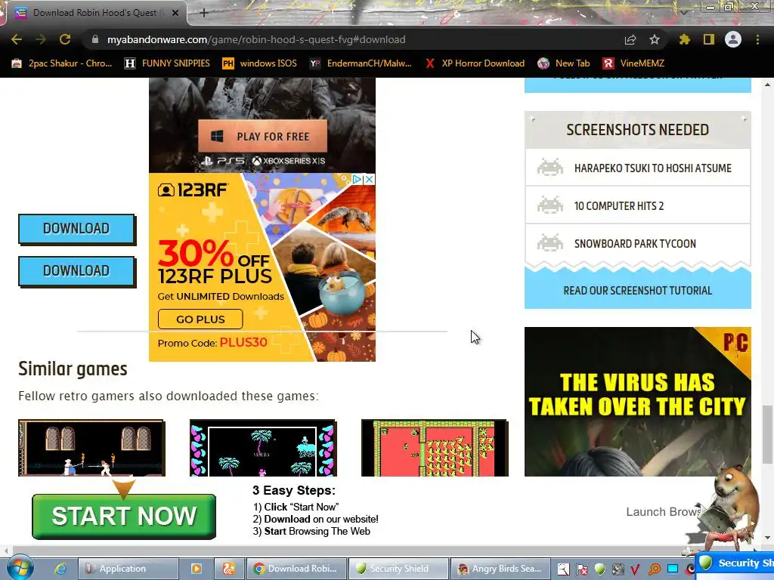The image size is (774, 580).
Task: Click the AdChoices triangle icon
Action: pos(357,180)
